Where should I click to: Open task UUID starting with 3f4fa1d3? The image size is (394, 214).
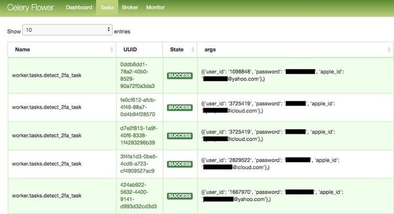tap(139, 164)
